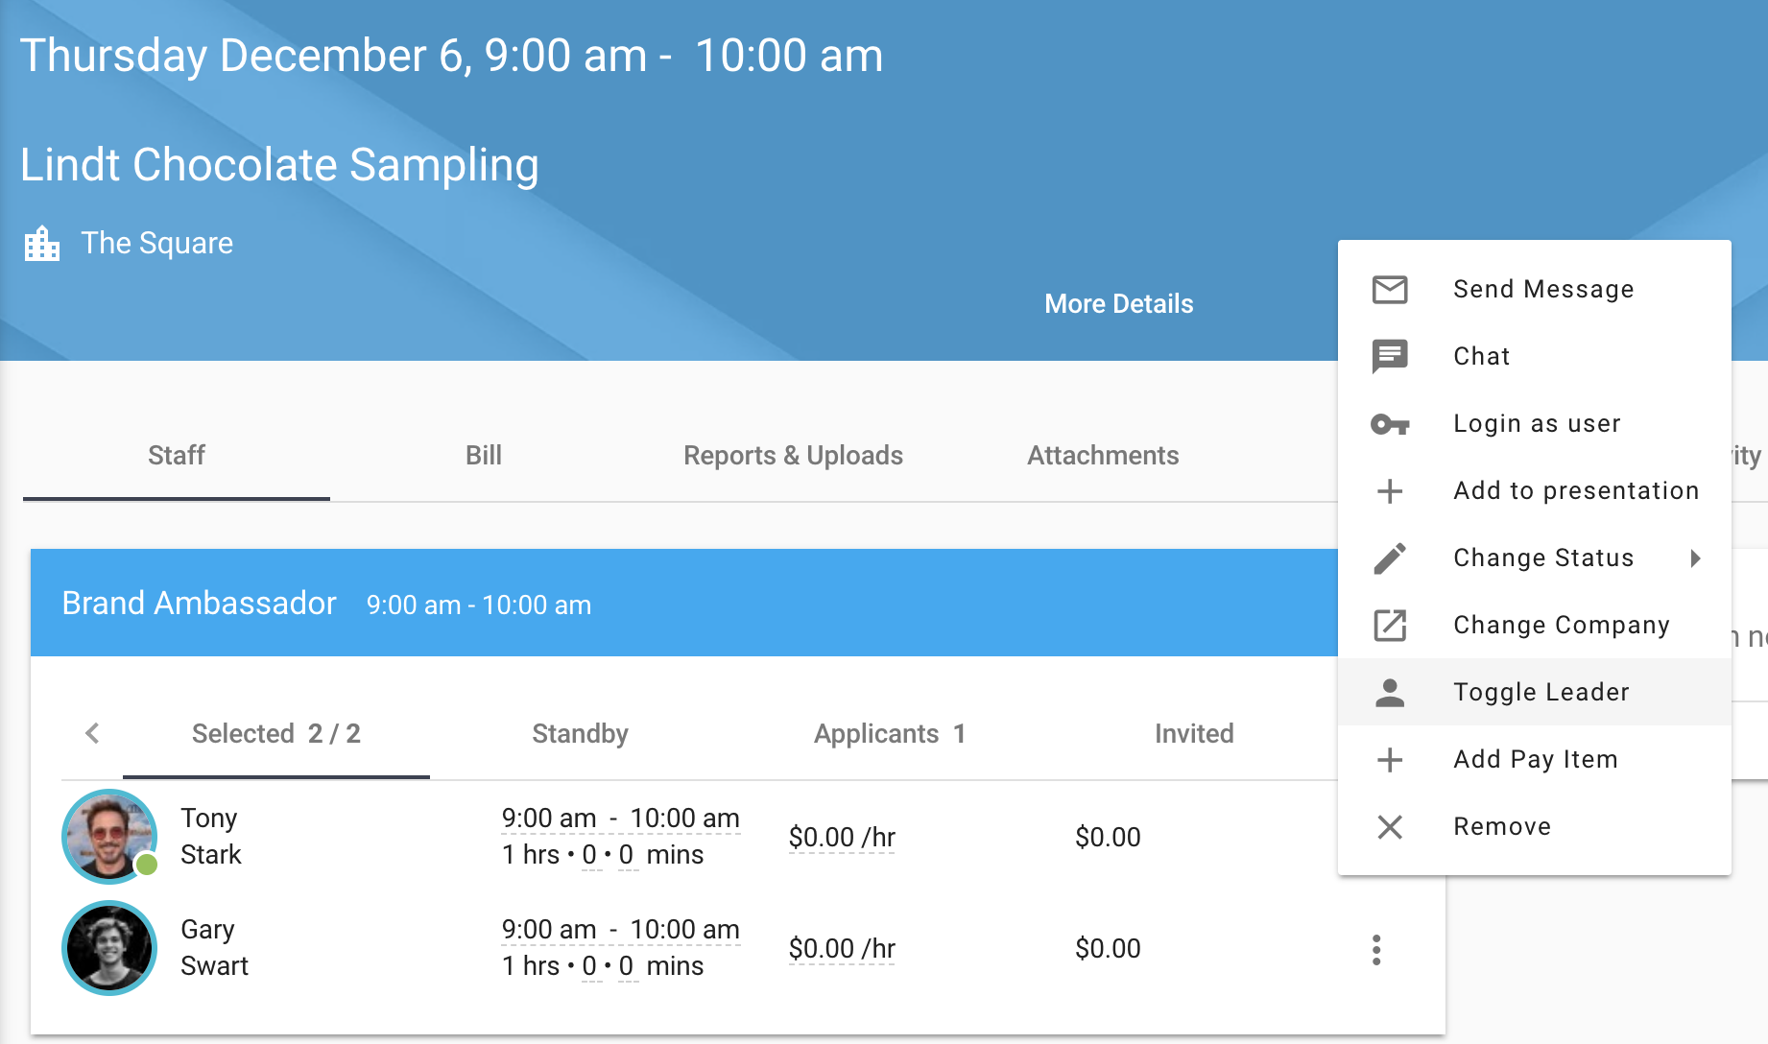Screen dimensions: 1768x1044
Task: Edit Gary Swart's $0.00 /hr rate
Action: point(842,949)
